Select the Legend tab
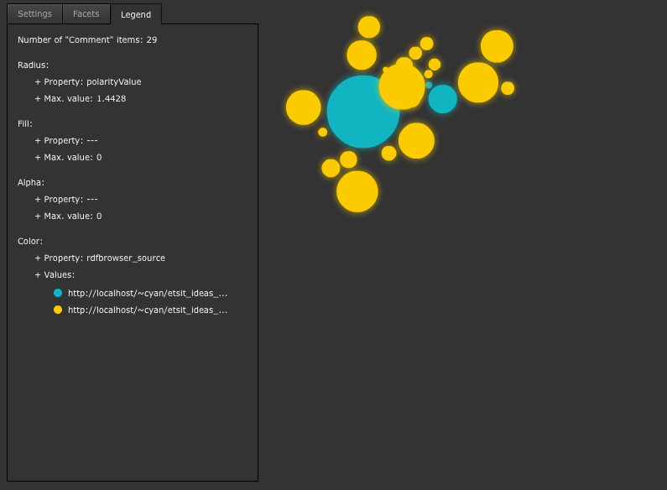Viewport: 667px width, 490px height. (136, 14)
